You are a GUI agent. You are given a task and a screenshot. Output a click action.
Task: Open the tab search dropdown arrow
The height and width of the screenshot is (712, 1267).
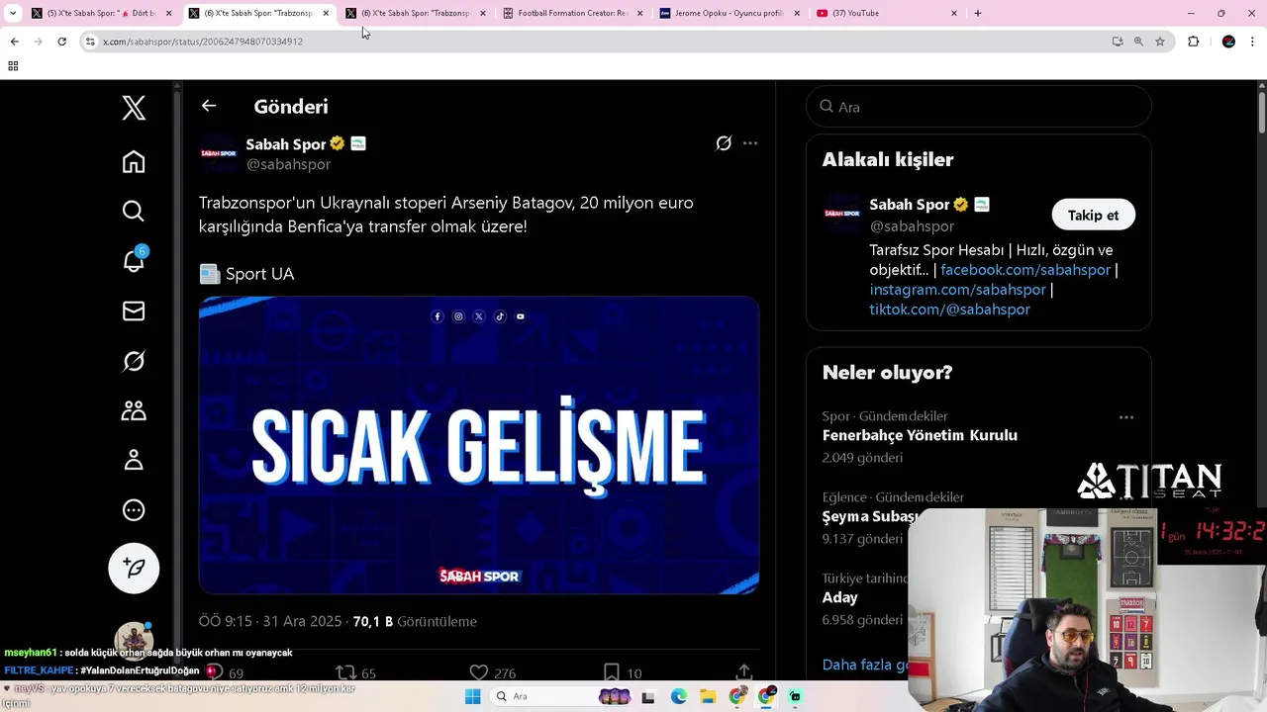12,13
